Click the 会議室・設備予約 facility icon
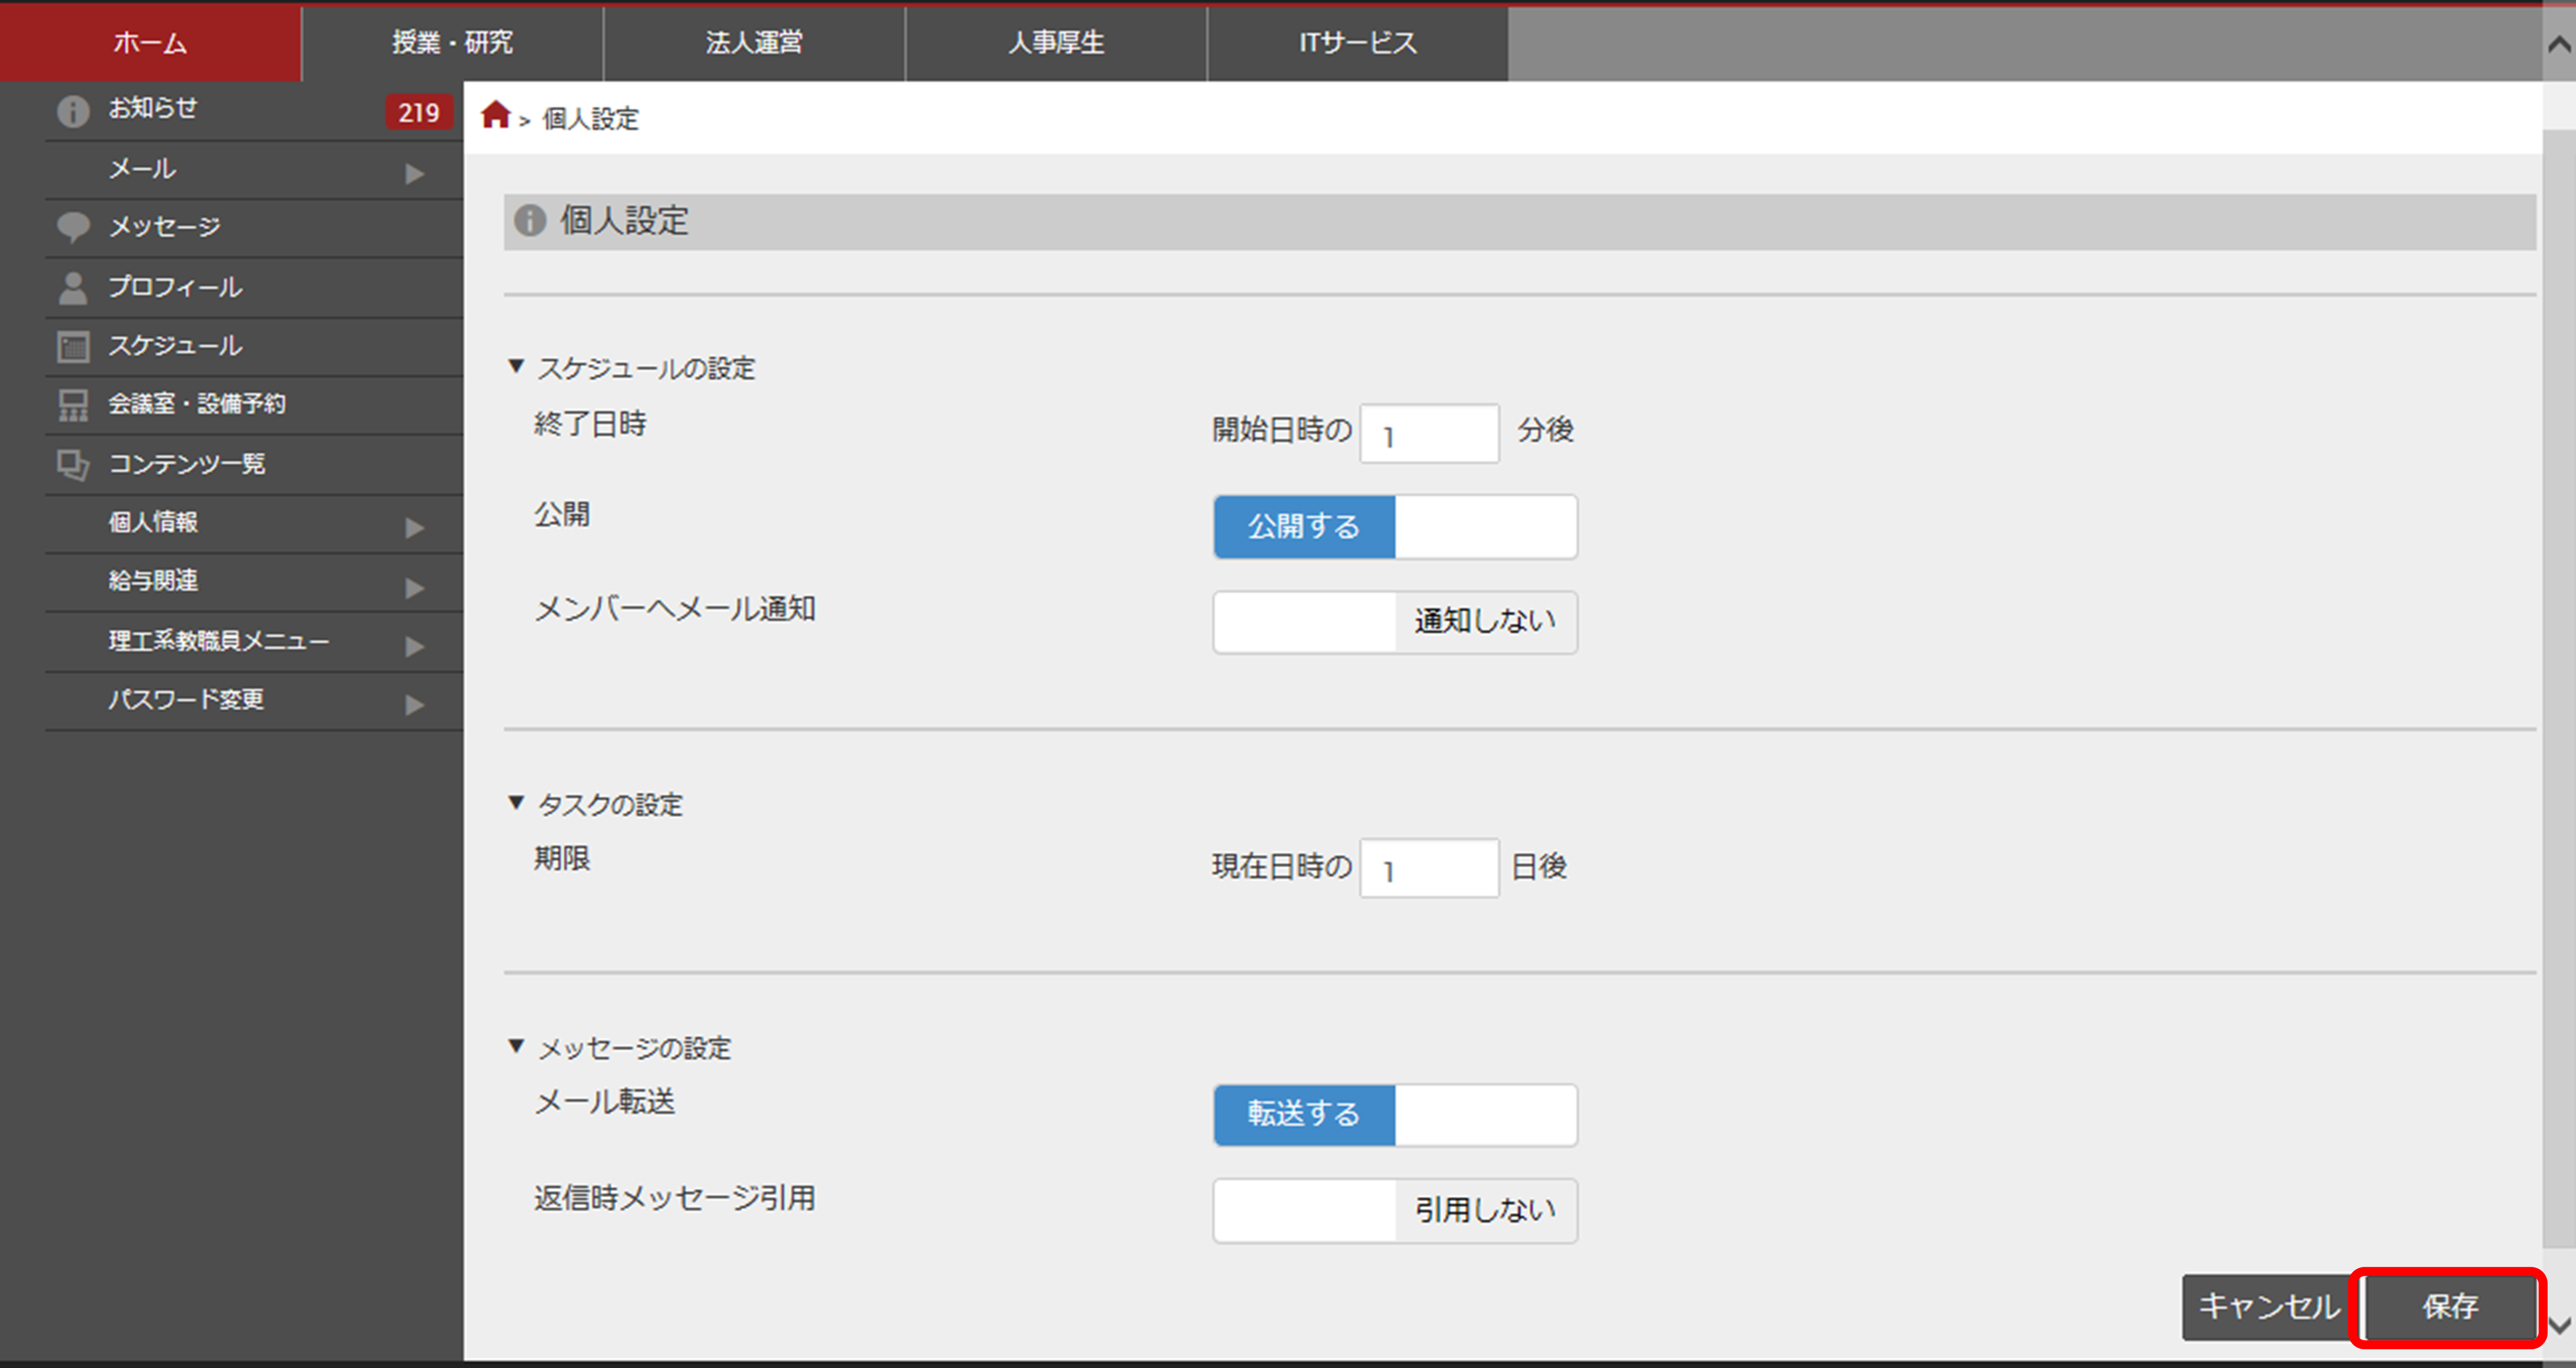This screenshot has width=2576, height=1368. [x=73, y=405]
